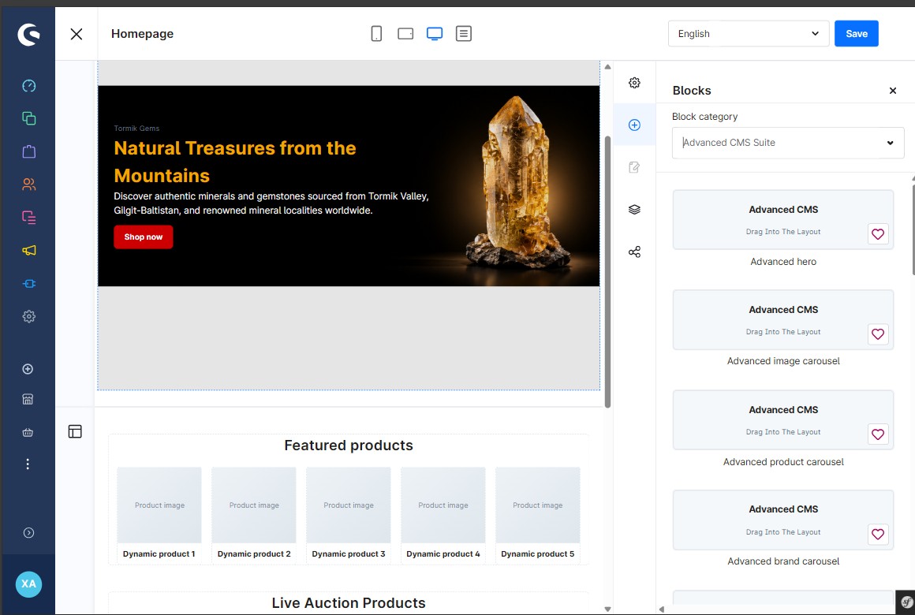Click the Advanced brand carousel label
This screenshot has height=615, width=915.
pyautogui.click(x=783, y=561)
